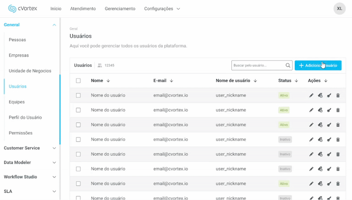Select the checkbox on the fifth user row

[x=78, y=154]
